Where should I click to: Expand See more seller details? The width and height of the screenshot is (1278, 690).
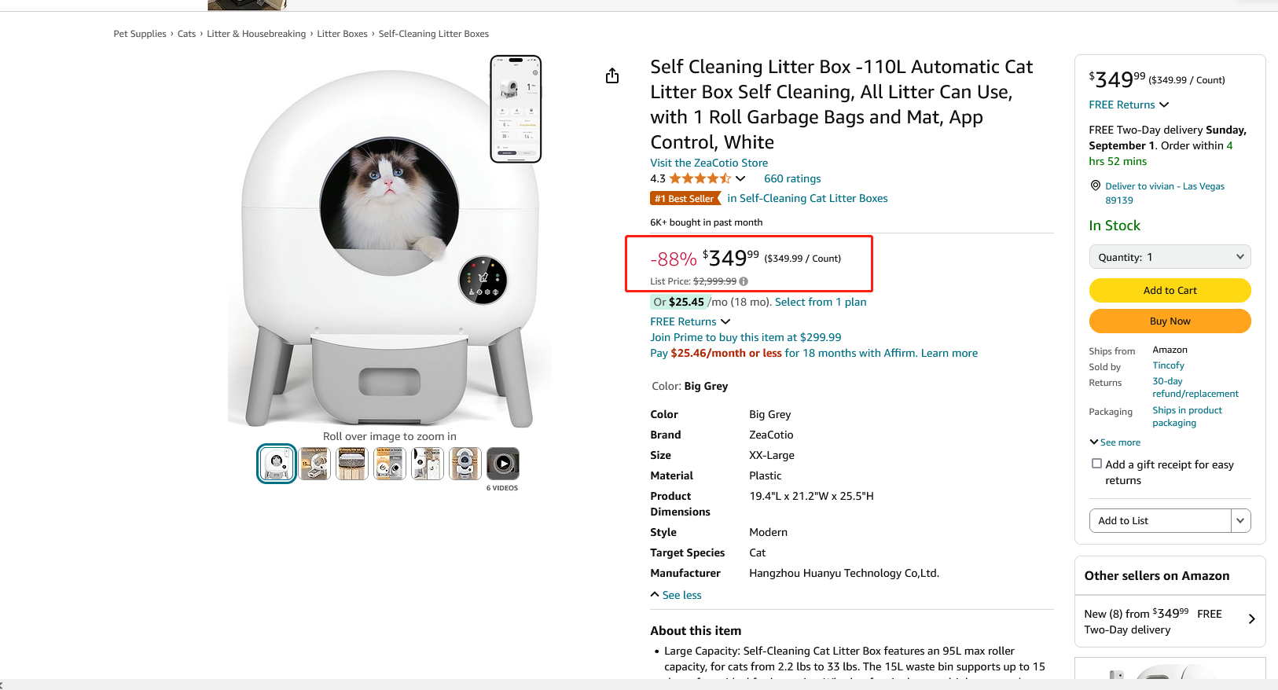(x=1115, y=442)
